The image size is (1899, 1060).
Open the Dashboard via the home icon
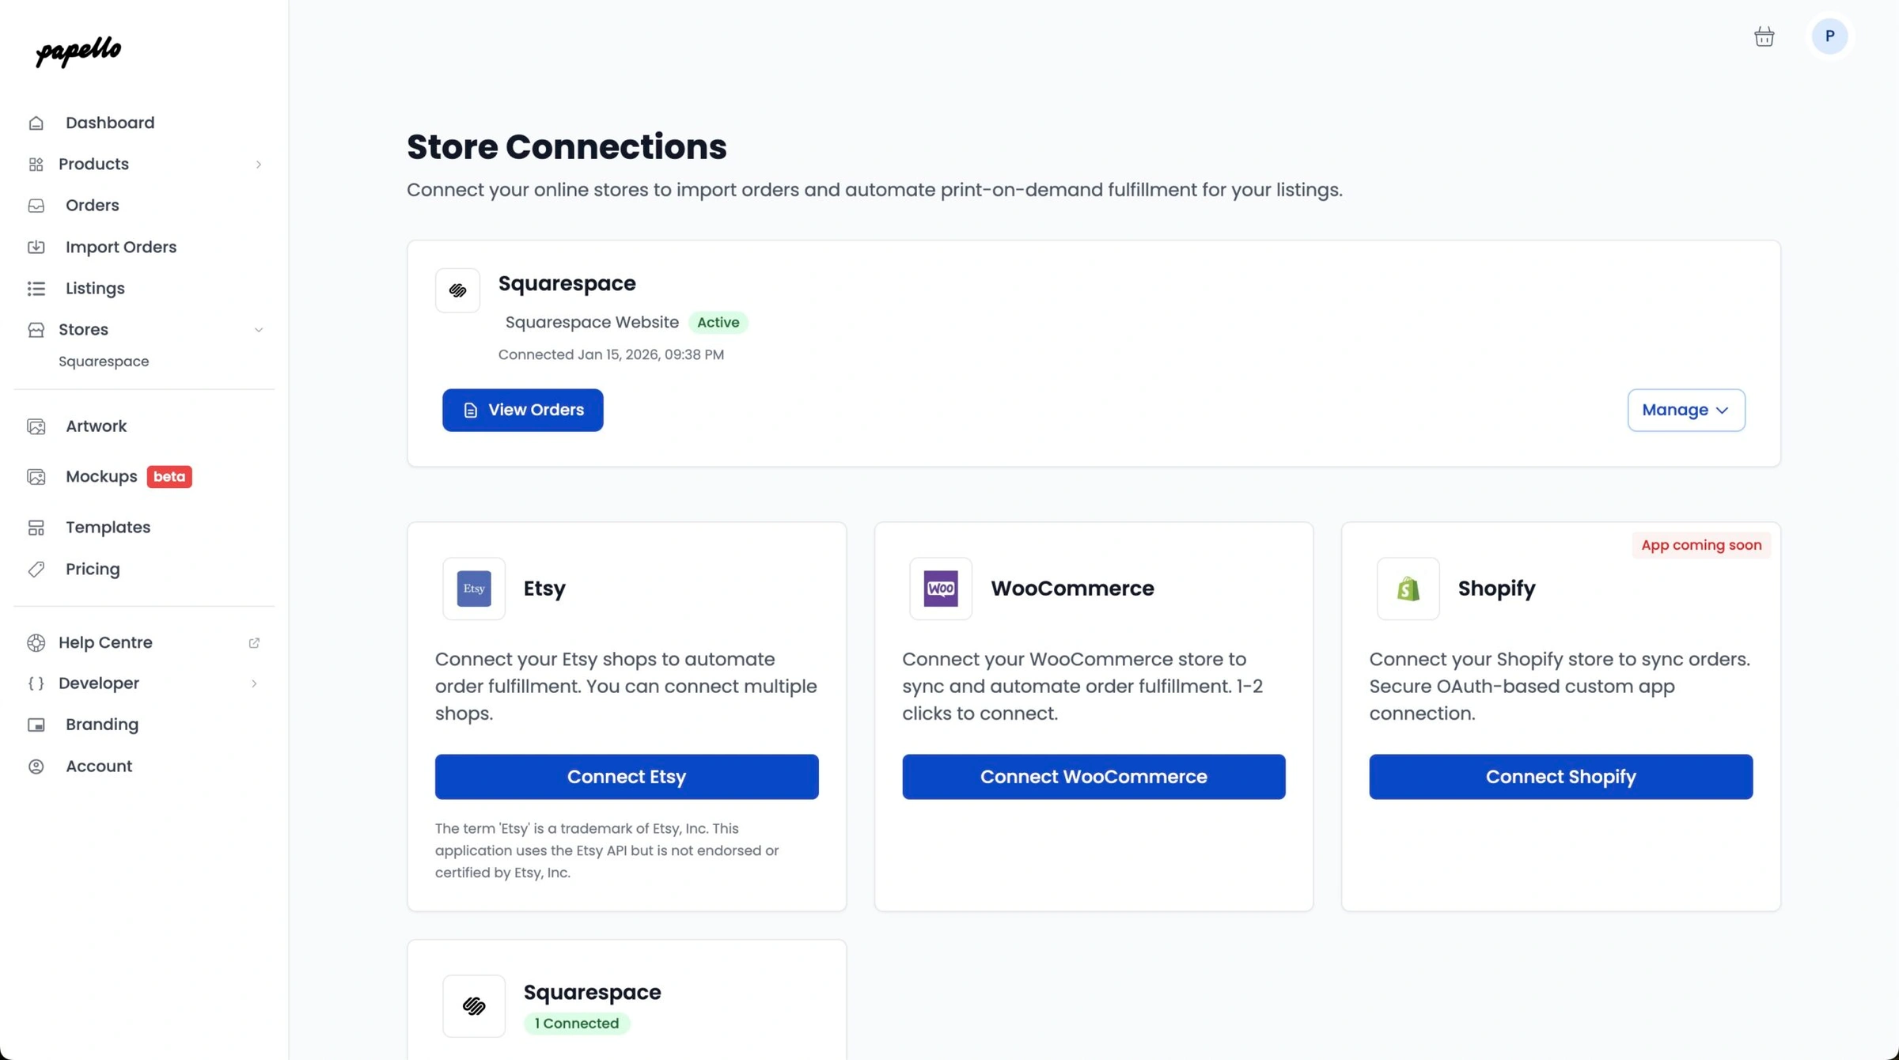(x=37, y=123)
